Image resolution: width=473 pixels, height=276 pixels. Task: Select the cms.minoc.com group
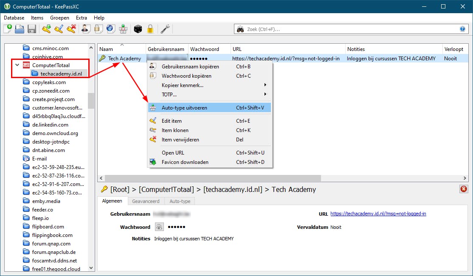pyautogui.click(x=51, y=48)
